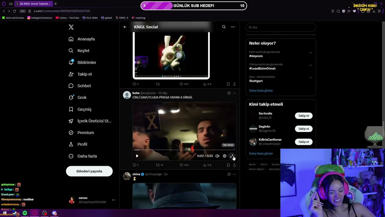The height and width of the screenshot is (217, 385).
Task: Open beko's profile avatar
Action: click(x=127, y=95)
